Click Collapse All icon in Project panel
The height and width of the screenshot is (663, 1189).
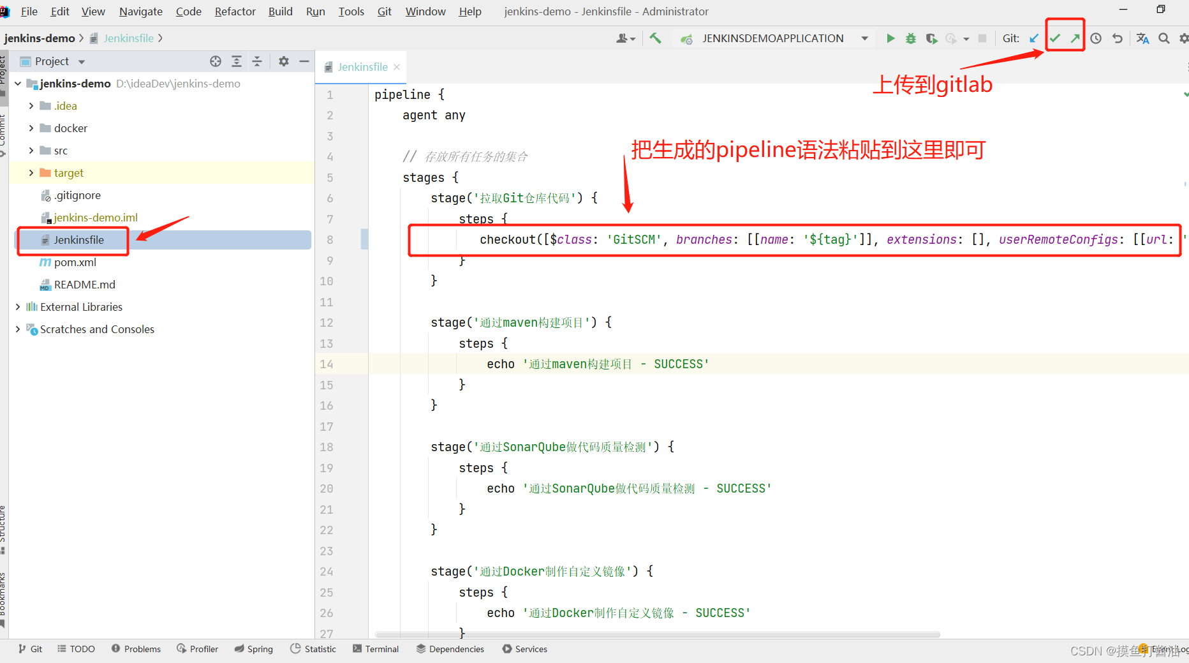click(257, 61)
